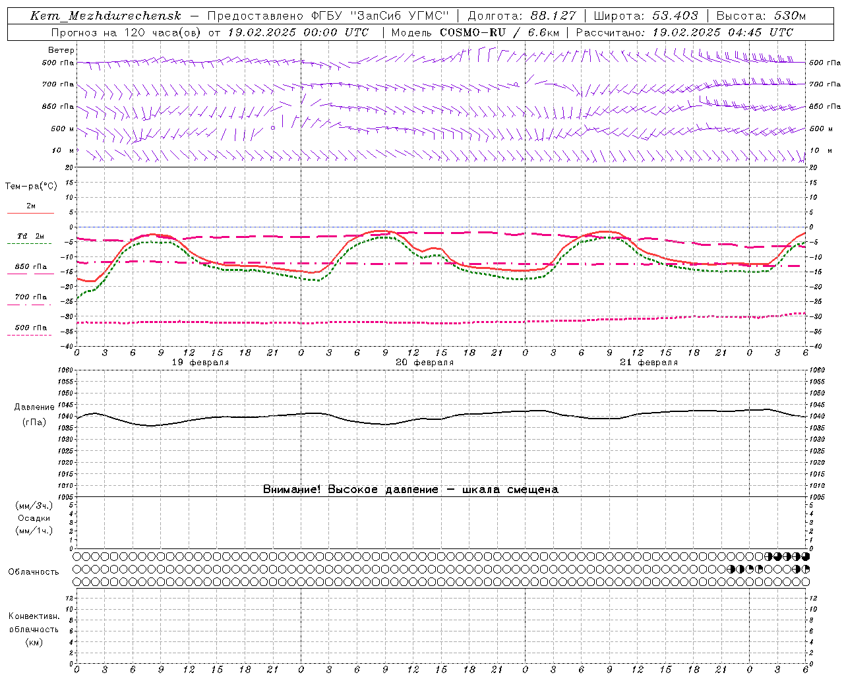Image resolution: width=844 pixels, height=675 pixels.
Task: Click the (гПа) unit label under Давление
Action: (x=34, y=423)
